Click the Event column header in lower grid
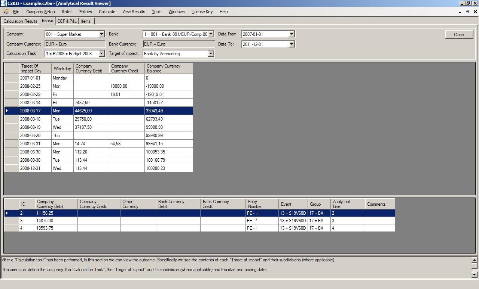The image size is (479, 289). pos(293,204)
